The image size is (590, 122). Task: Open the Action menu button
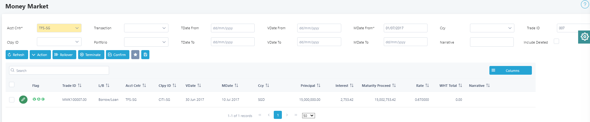pos(40,55)
